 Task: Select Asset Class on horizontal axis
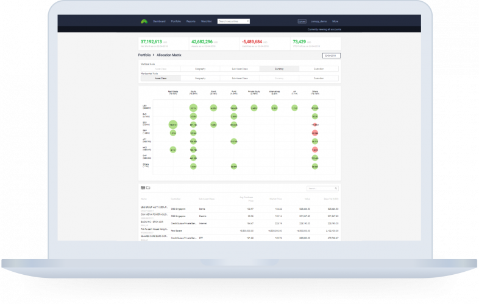(161, 78)
